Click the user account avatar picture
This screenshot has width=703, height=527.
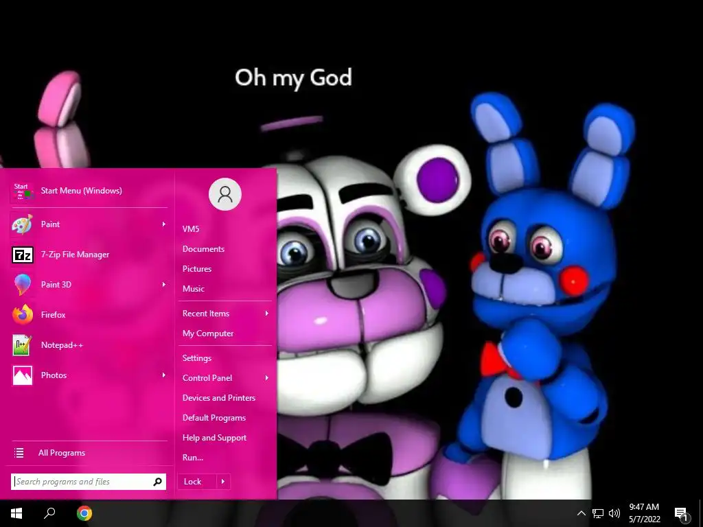point(225,194)
